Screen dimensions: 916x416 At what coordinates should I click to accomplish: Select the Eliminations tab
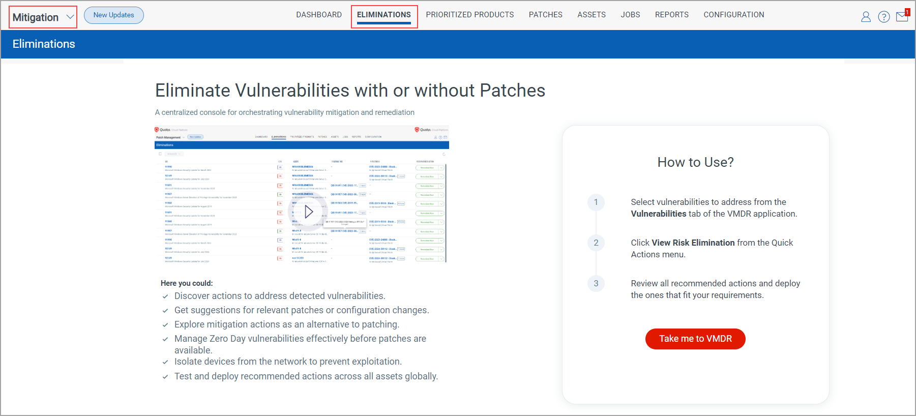point(384,15)
